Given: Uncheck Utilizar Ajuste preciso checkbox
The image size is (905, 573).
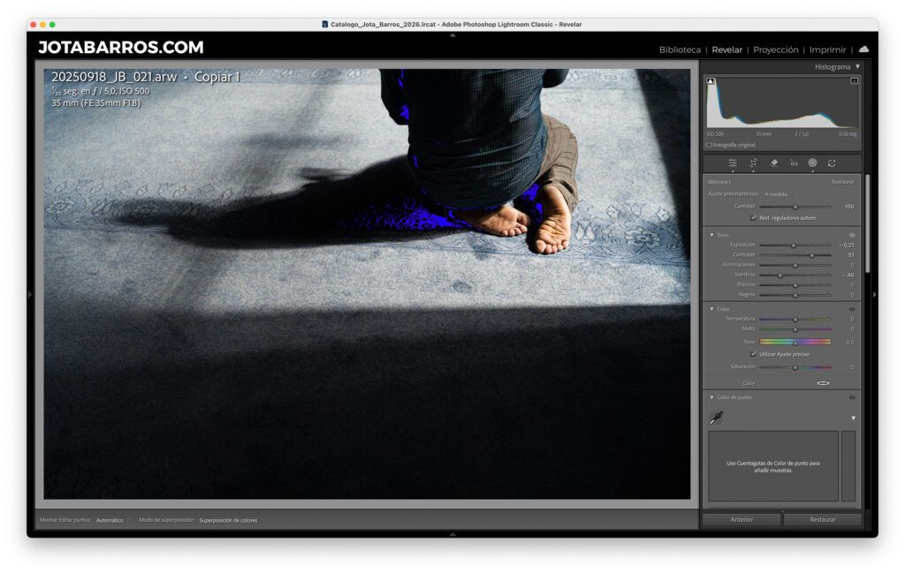Looking at the screenshot, I should click(753, 354).
